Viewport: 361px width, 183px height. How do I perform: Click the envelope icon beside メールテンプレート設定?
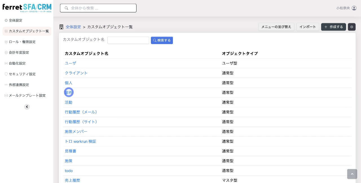[6, 95]
